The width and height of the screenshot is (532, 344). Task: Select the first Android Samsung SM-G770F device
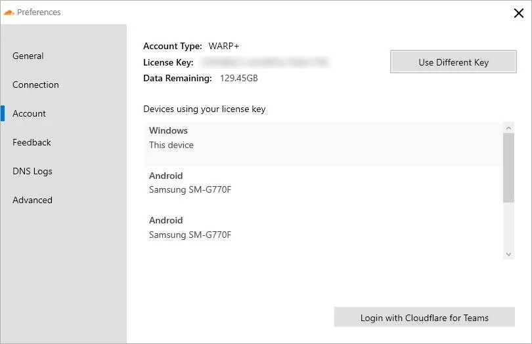coord(322,183)
